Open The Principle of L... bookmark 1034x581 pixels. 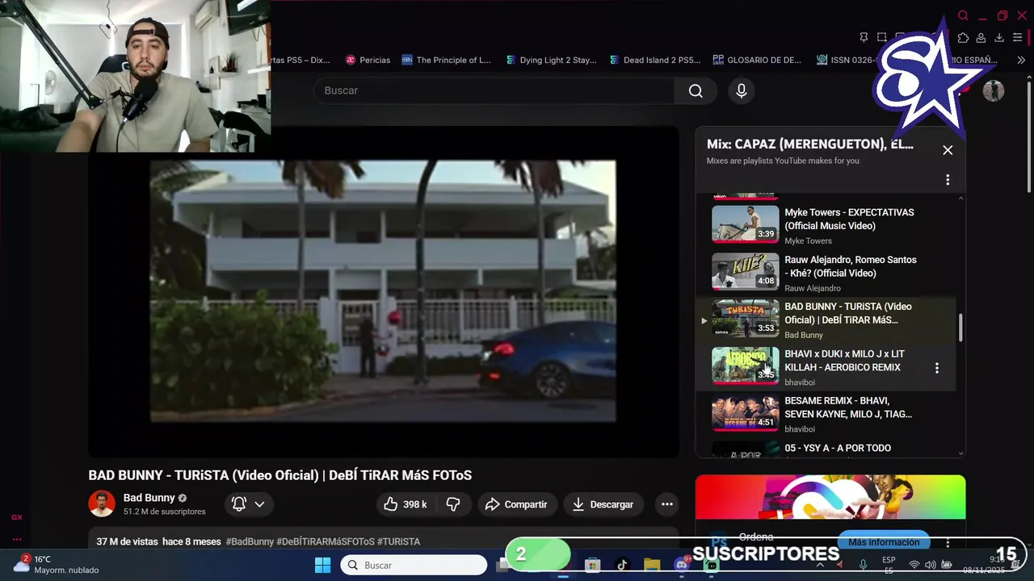tap(446, 60)
